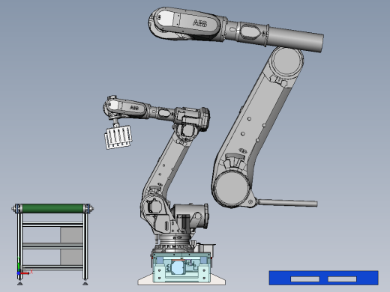The width and height of the screenshot is (390, 292).
Task: Select left white slot on blue pallet
Action: [x=305, y=279]
